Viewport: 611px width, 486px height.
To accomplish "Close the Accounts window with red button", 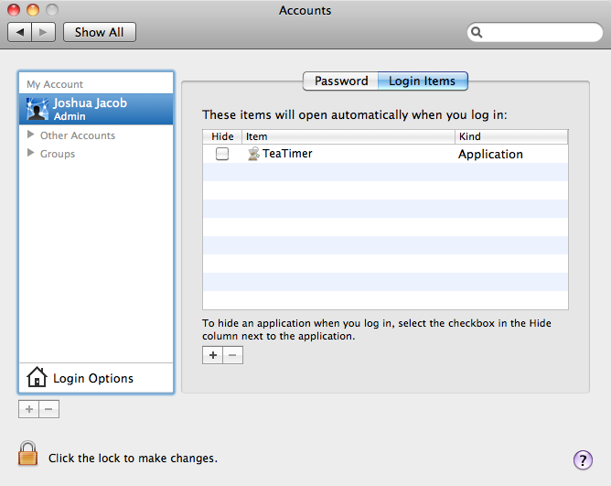I will click(14, 10).
